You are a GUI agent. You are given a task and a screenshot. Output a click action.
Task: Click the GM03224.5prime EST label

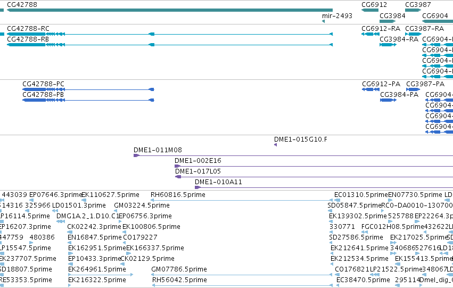coord(142,205)
